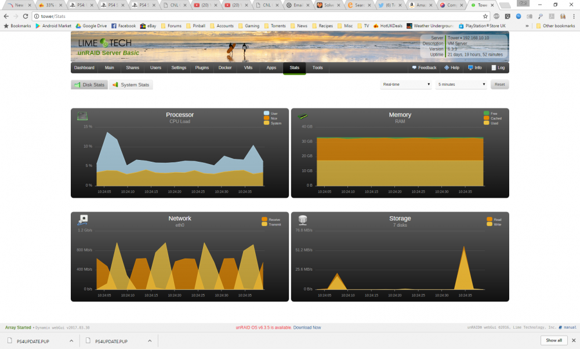
Task: Open the eBay bookmark
Action: (x=148, y=26)
